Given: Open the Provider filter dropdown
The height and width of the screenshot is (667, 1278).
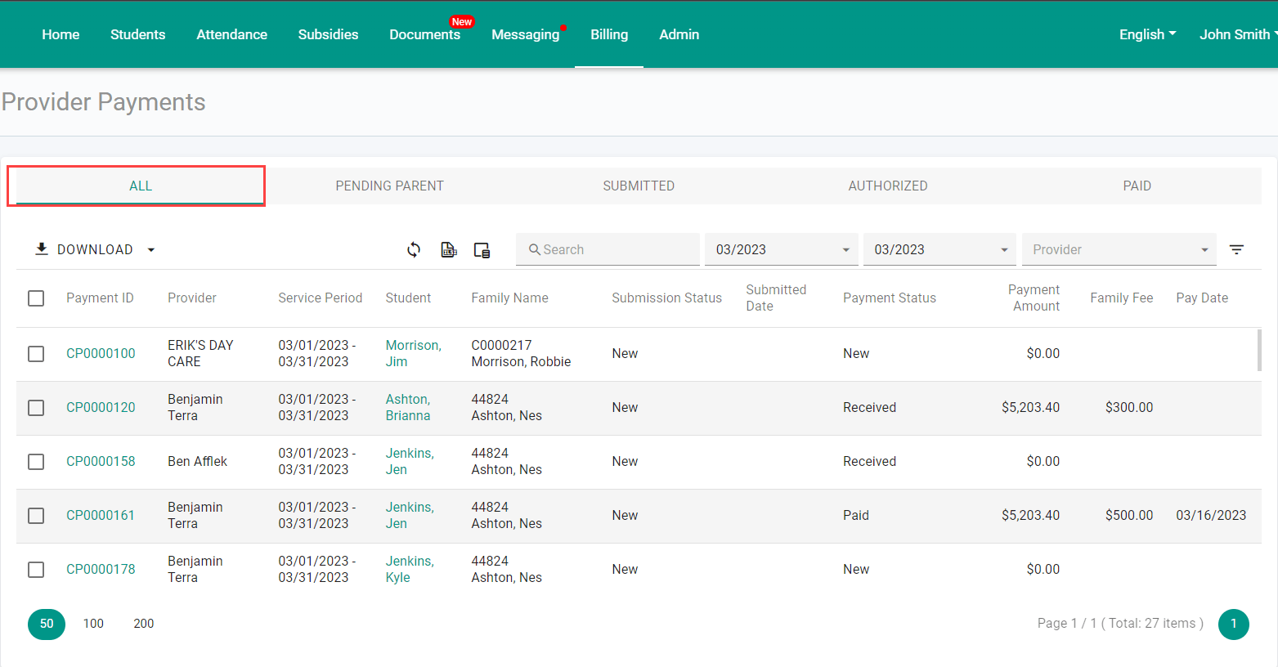Looking at the screenshot, I should point(1119,249).
